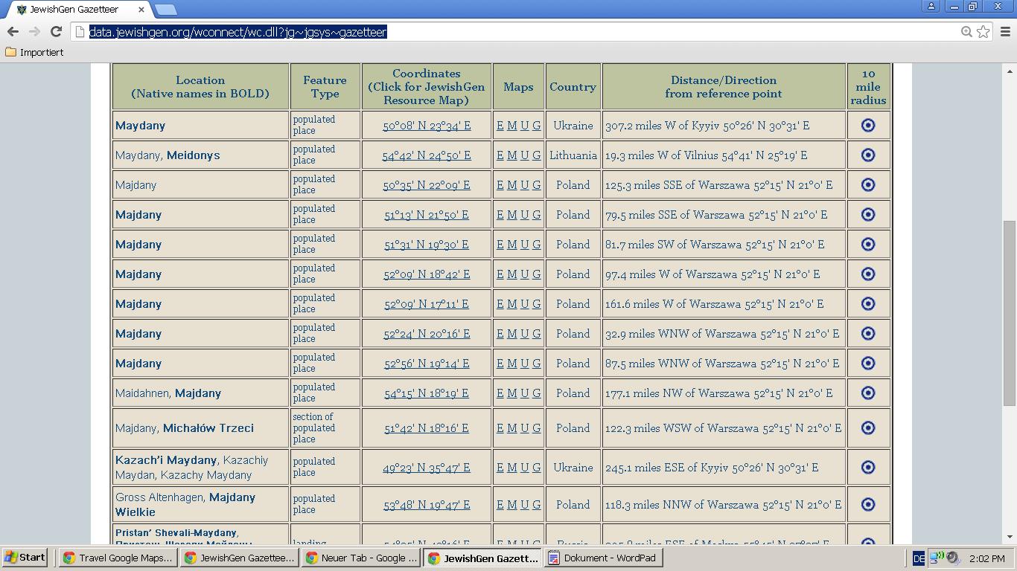Show 10 mile radius for Majdany 32.9 miles WNW
Viewport: 1017px width, 571px height.
868,333
